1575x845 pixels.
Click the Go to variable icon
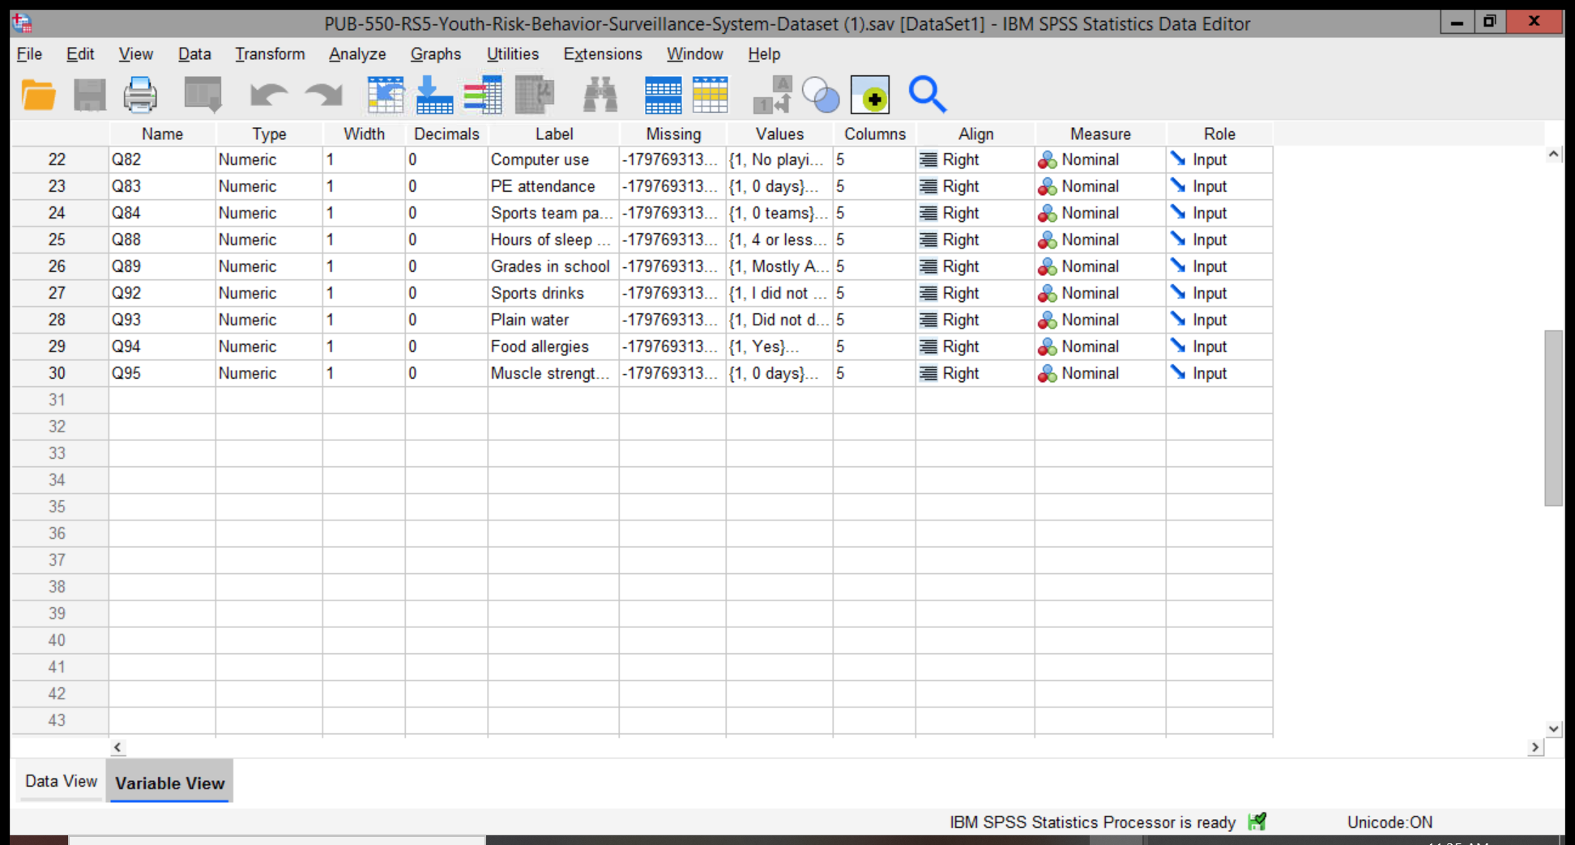[434, 96]
